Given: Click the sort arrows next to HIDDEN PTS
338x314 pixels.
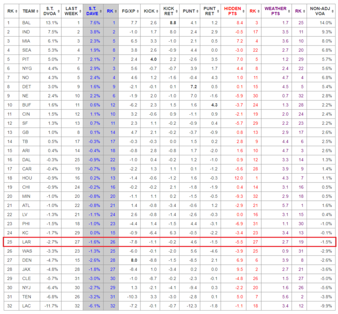Looking at the screenshot, I should click(243, 11).
